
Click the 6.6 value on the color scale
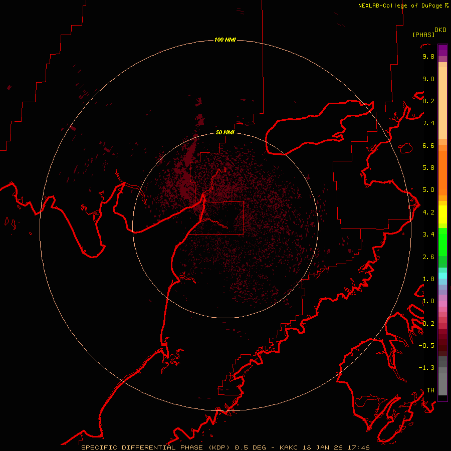428,145
